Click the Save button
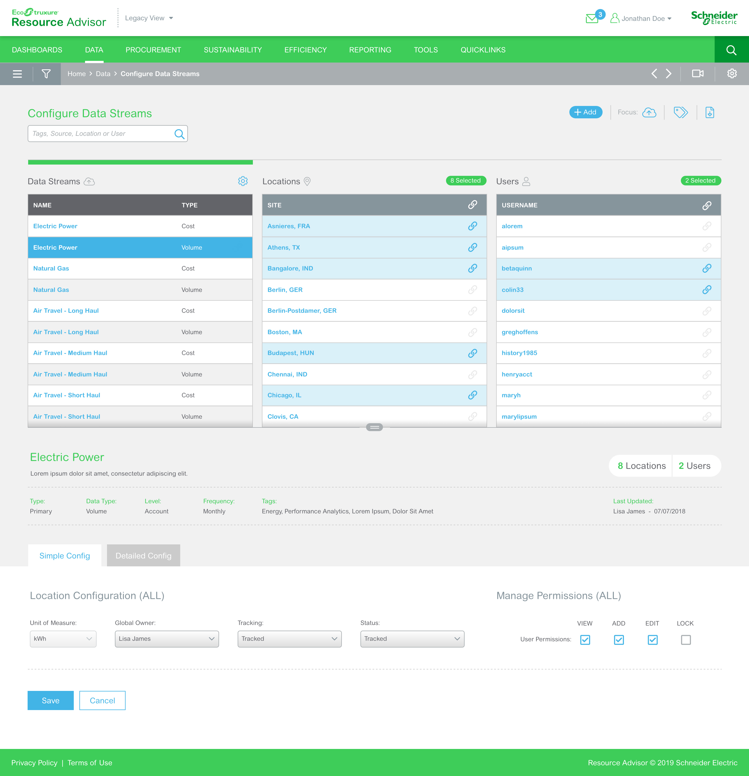The height and width of the screenshot is (776, 749). (x=50, y=700)
